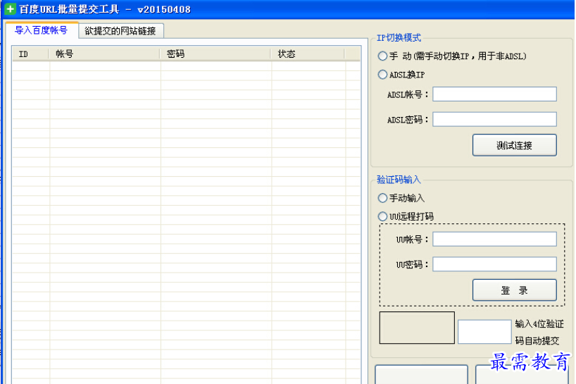Focus the ADSL帐号 input field
This screenshot has height=384, width=576.
click(494, 94)
